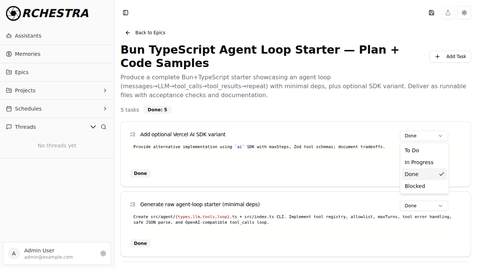Select the checked Done status option
This screenshot has height=268, width=477.
pos(424,174)
